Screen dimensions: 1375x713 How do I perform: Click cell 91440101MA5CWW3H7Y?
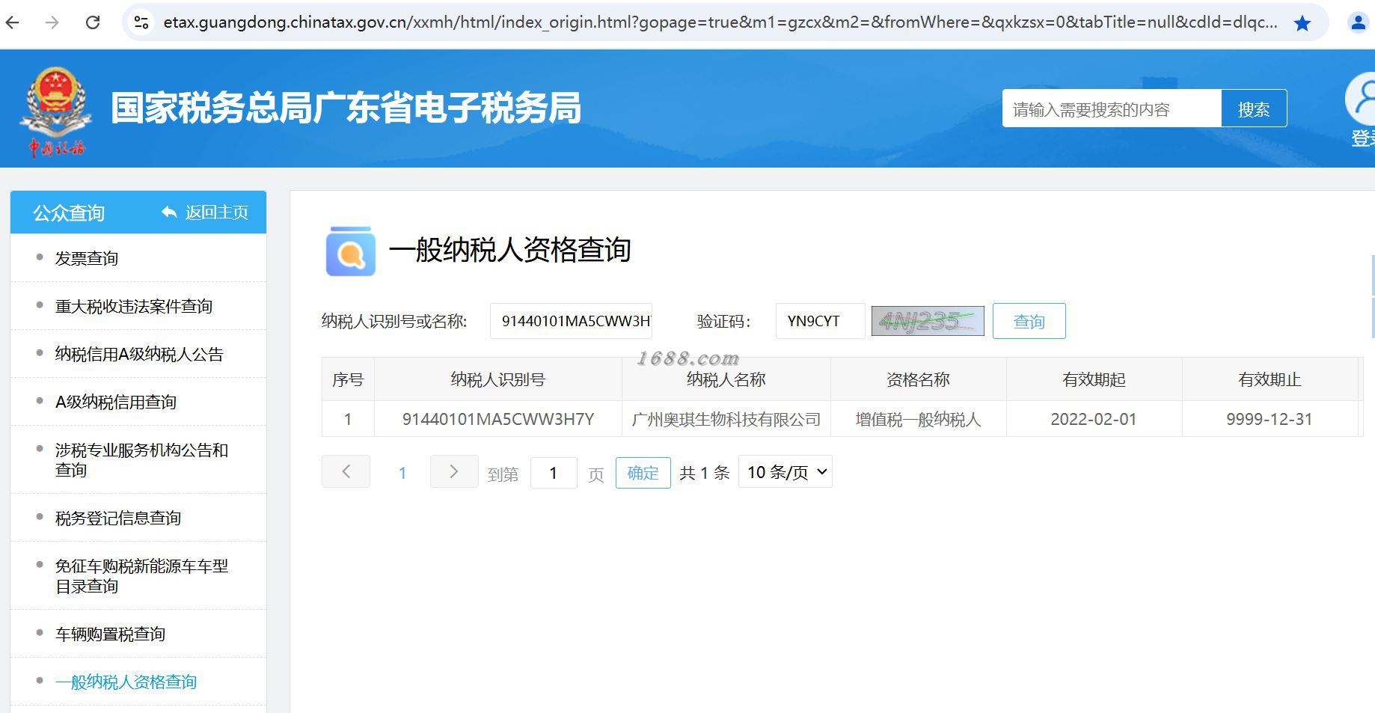coord(498,419)
